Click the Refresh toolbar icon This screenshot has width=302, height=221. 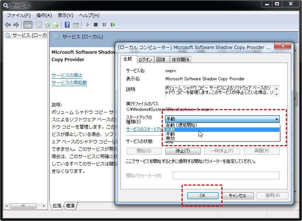[48, 25]
